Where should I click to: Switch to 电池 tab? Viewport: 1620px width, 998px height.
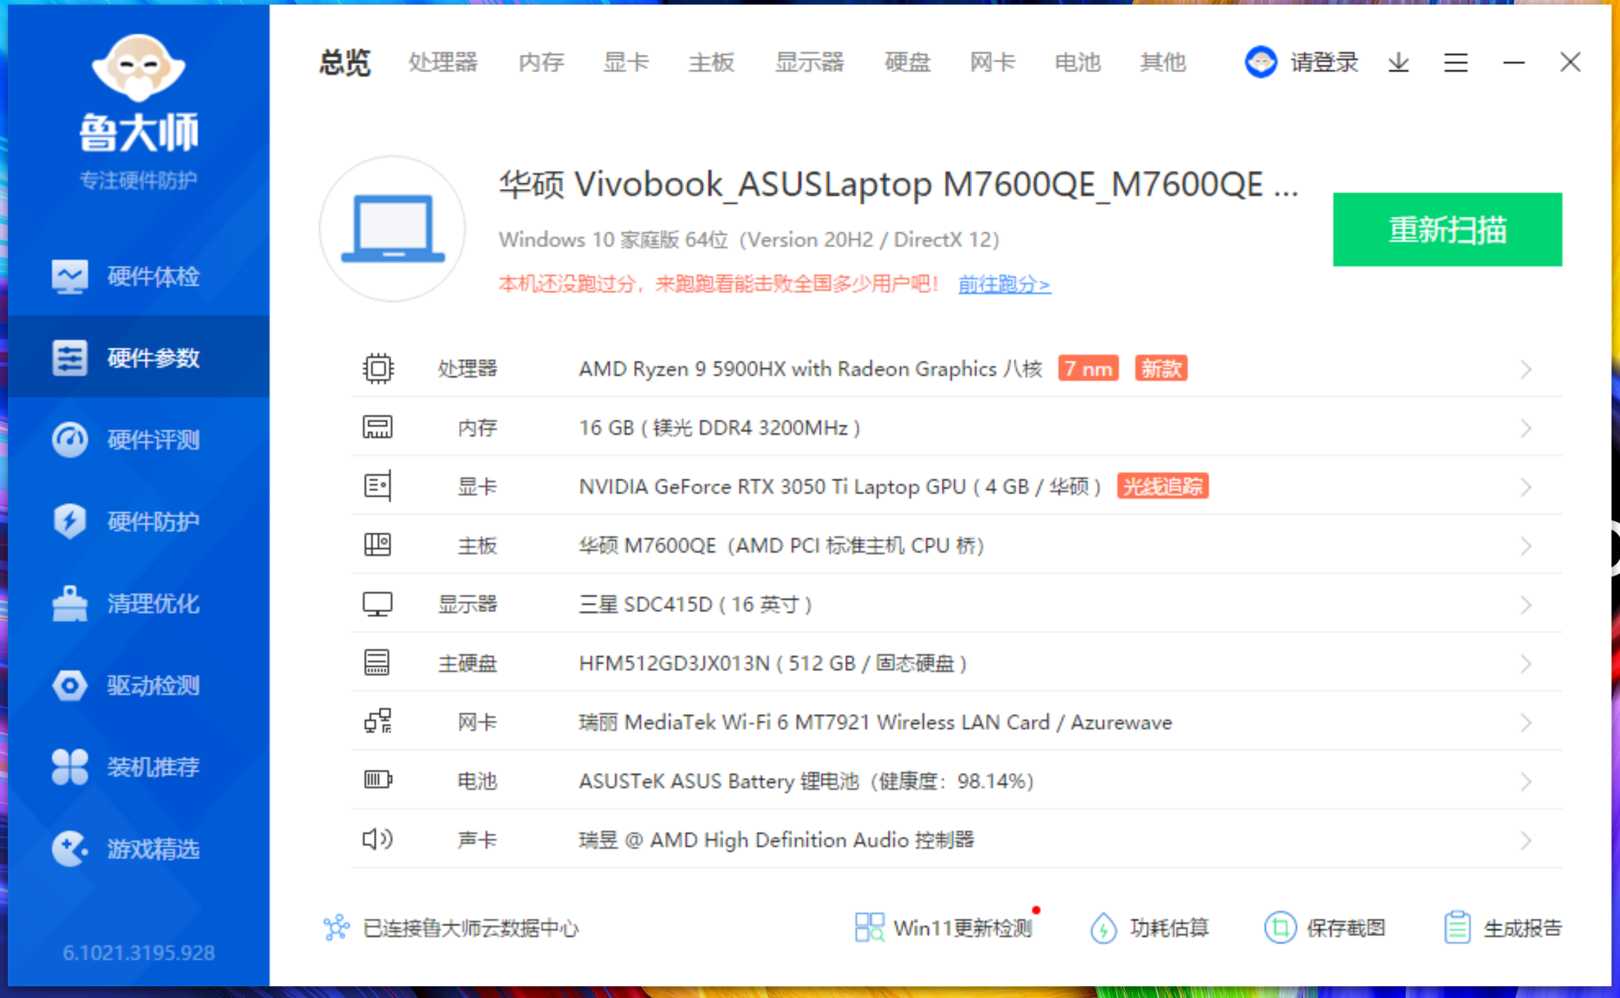click(1078, 63)
